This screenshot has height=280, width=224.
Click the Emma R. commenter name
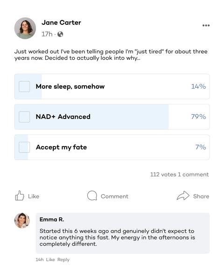[52, 219]
